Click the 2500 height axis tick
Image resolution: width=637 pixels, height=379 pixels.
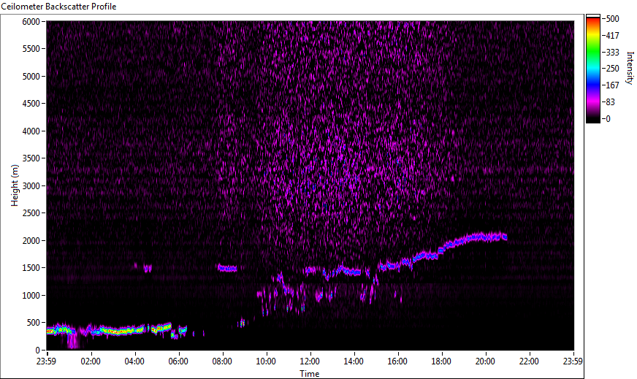coord(31,213)
